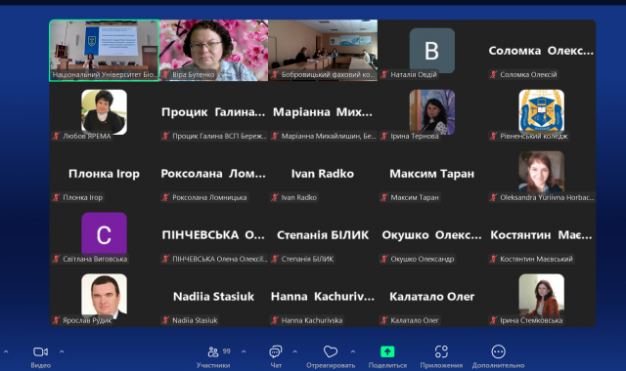Viewport: 626px width, 371px height.
Task: Click the muted mic icon of Калатало Олег
Action: point(384,320)
